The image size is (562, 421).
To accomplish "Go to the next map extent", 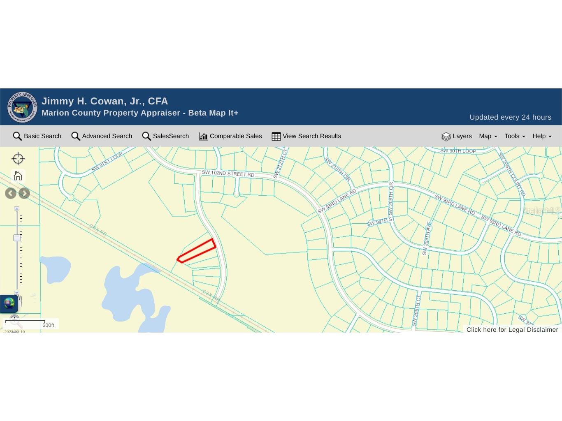I will (25, 193).
